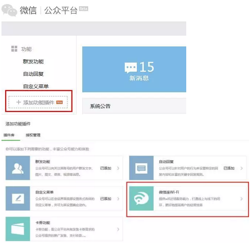Click the 微信 brand text
The height and width of the screenshot is (243, 251).
pyautogui.click(x=28, y=10)
